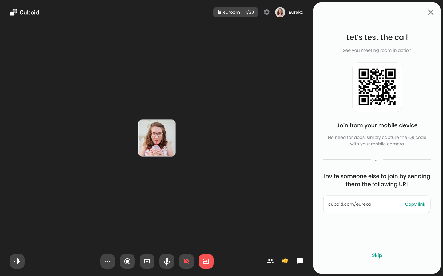The height and width of the screenshot is (276, 443).
Task: Click the Copy link button
Action: 415,204
